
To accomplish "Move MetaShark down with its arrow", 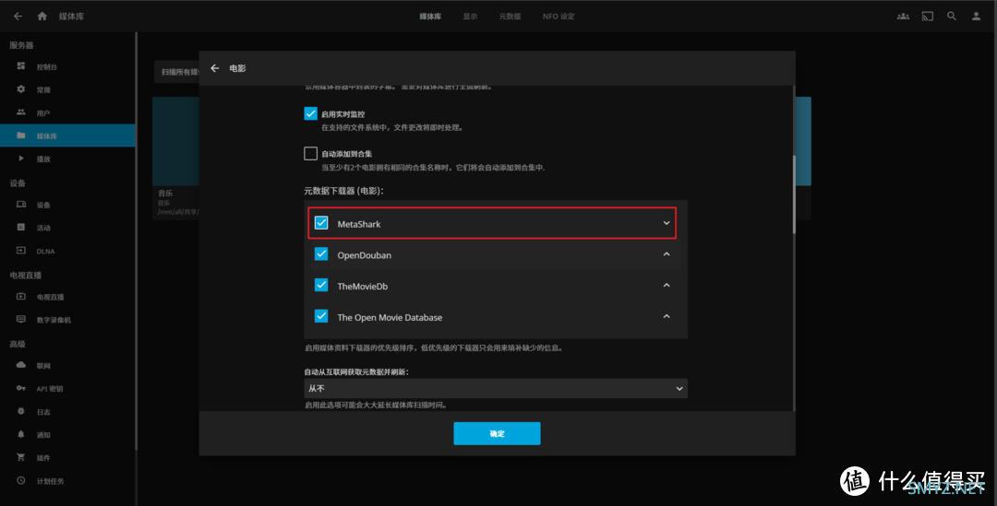I will (x=667, y=223).
